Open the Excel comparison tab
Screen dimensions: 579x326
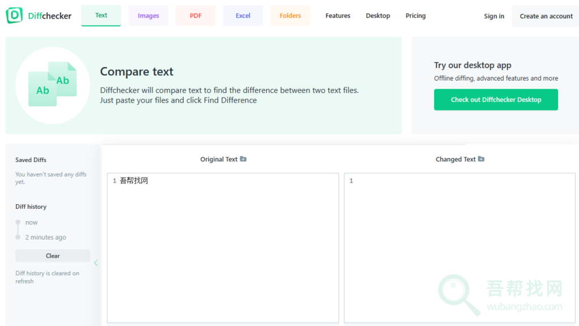[x=243, y=16]
